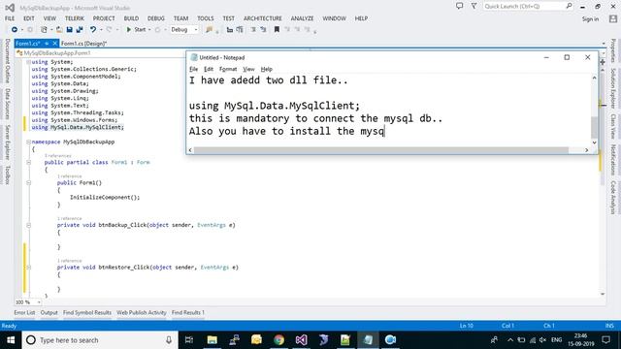The width and height of the screenshot is (621, 349).
Task: Click the Open File folder icon
Action: tap(59, 30)
